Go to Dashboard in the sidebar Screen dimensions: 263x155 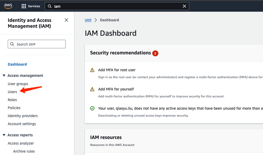click(x=17, y=64)
